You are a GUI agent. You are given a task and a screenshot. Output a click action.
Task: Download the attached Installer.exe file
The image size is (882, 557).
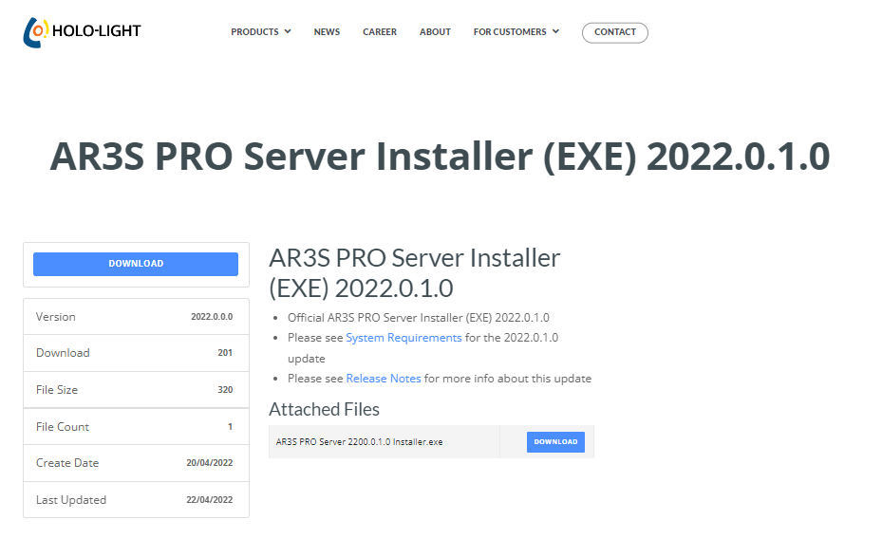click(555, 442)
